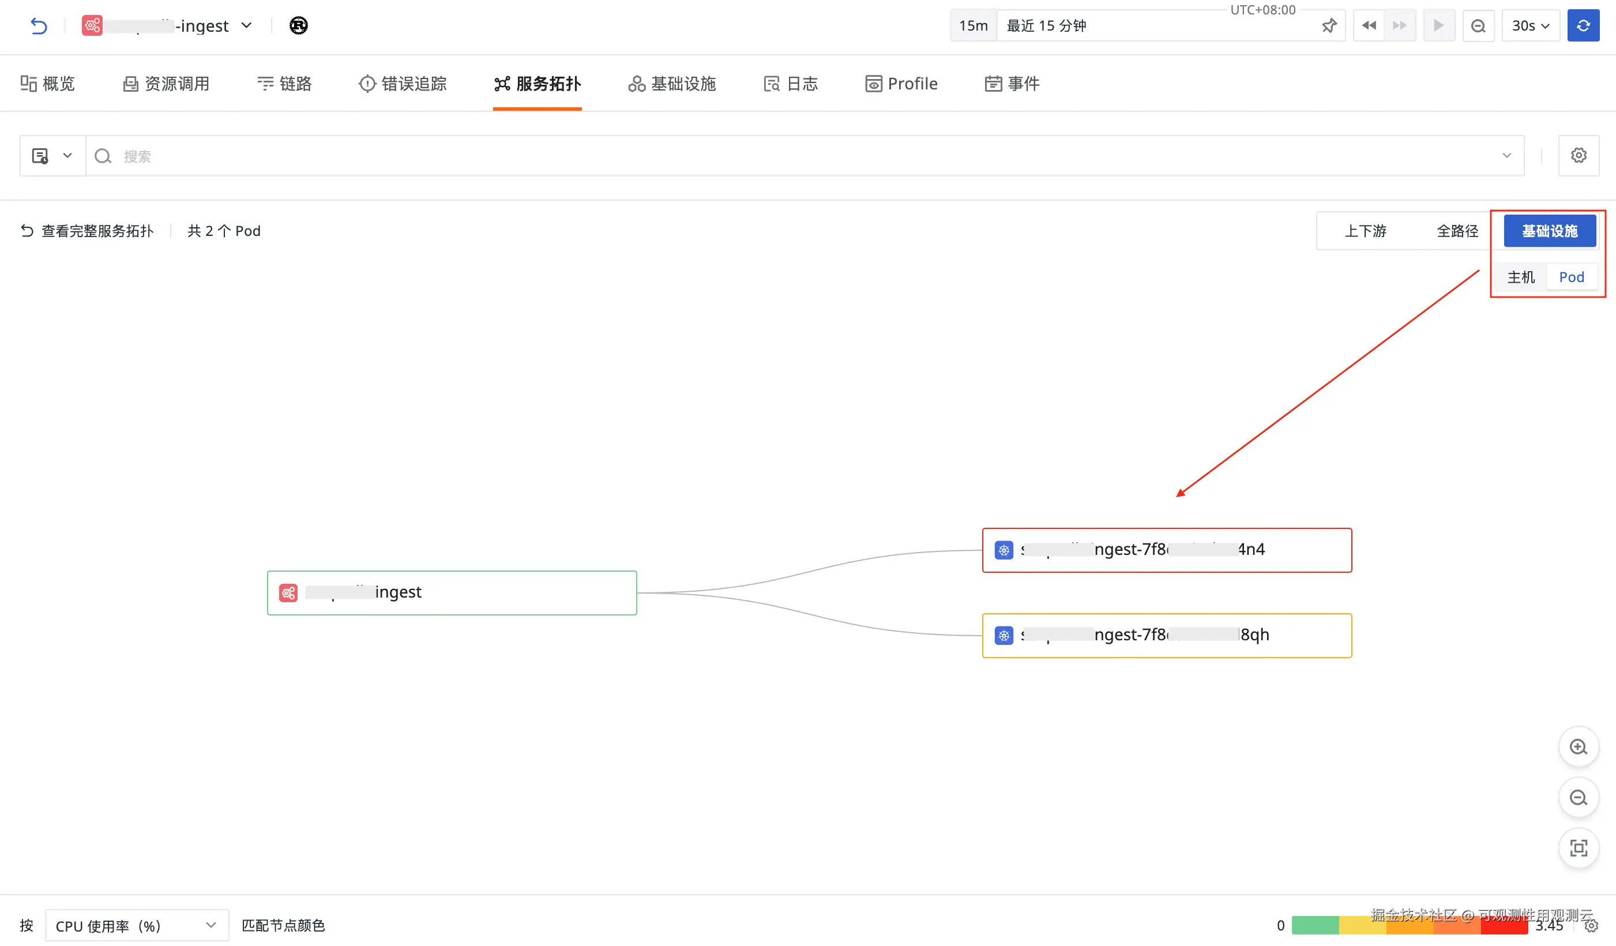Image resolution: width=1616 pixels, height=946 pixels.
Task: Expand the 30s refresh interval dropdown
Action: coord(1530,25)
